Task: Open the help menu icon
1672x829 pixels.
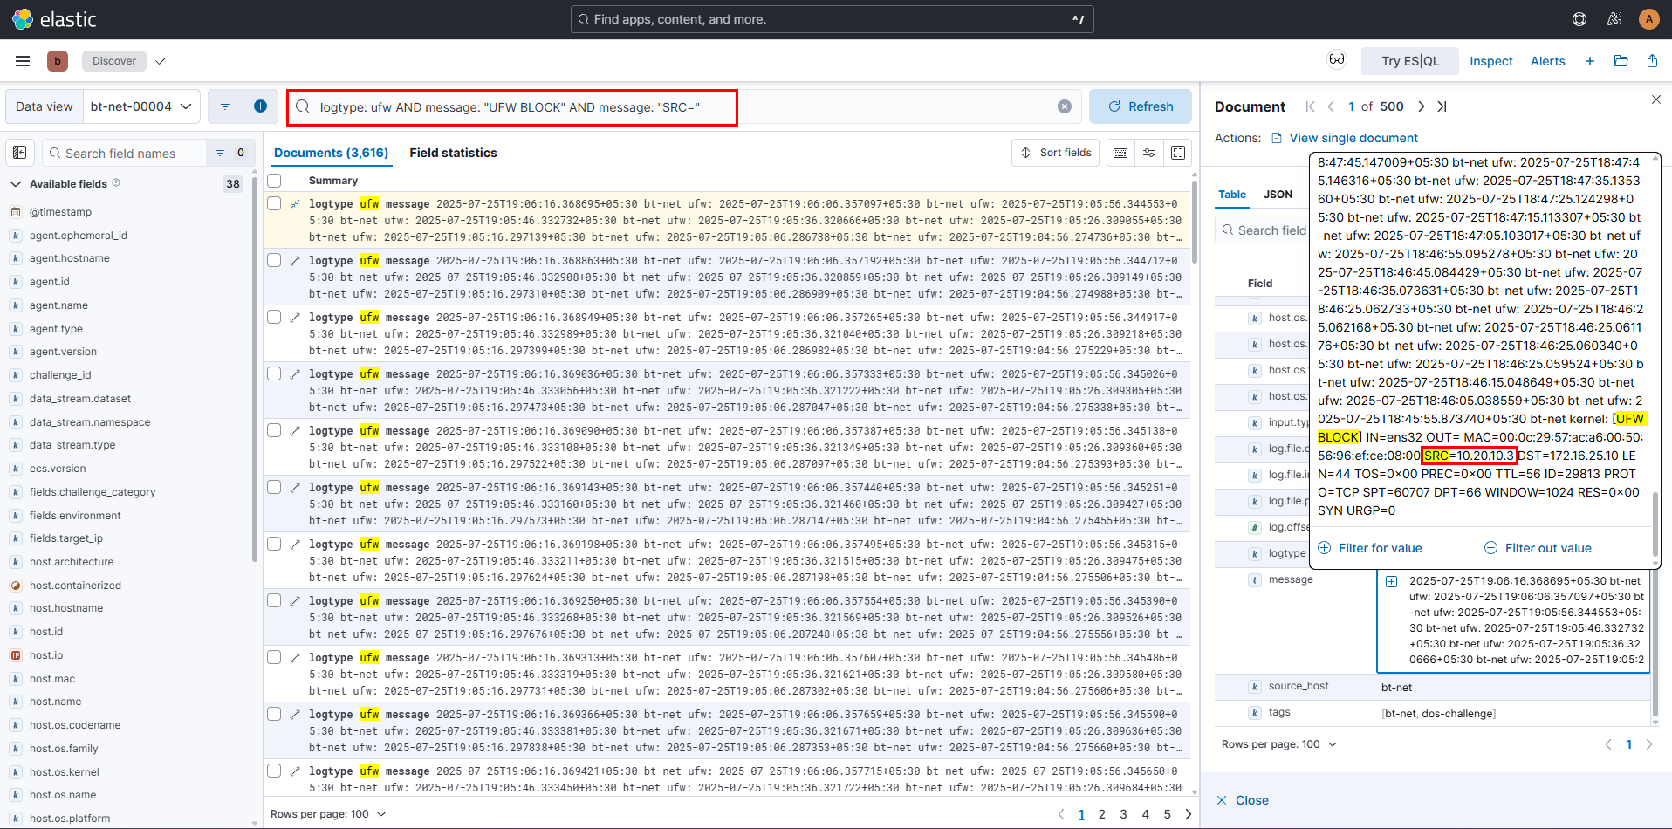Action: pyautogui.click(x=1579, y=19)
